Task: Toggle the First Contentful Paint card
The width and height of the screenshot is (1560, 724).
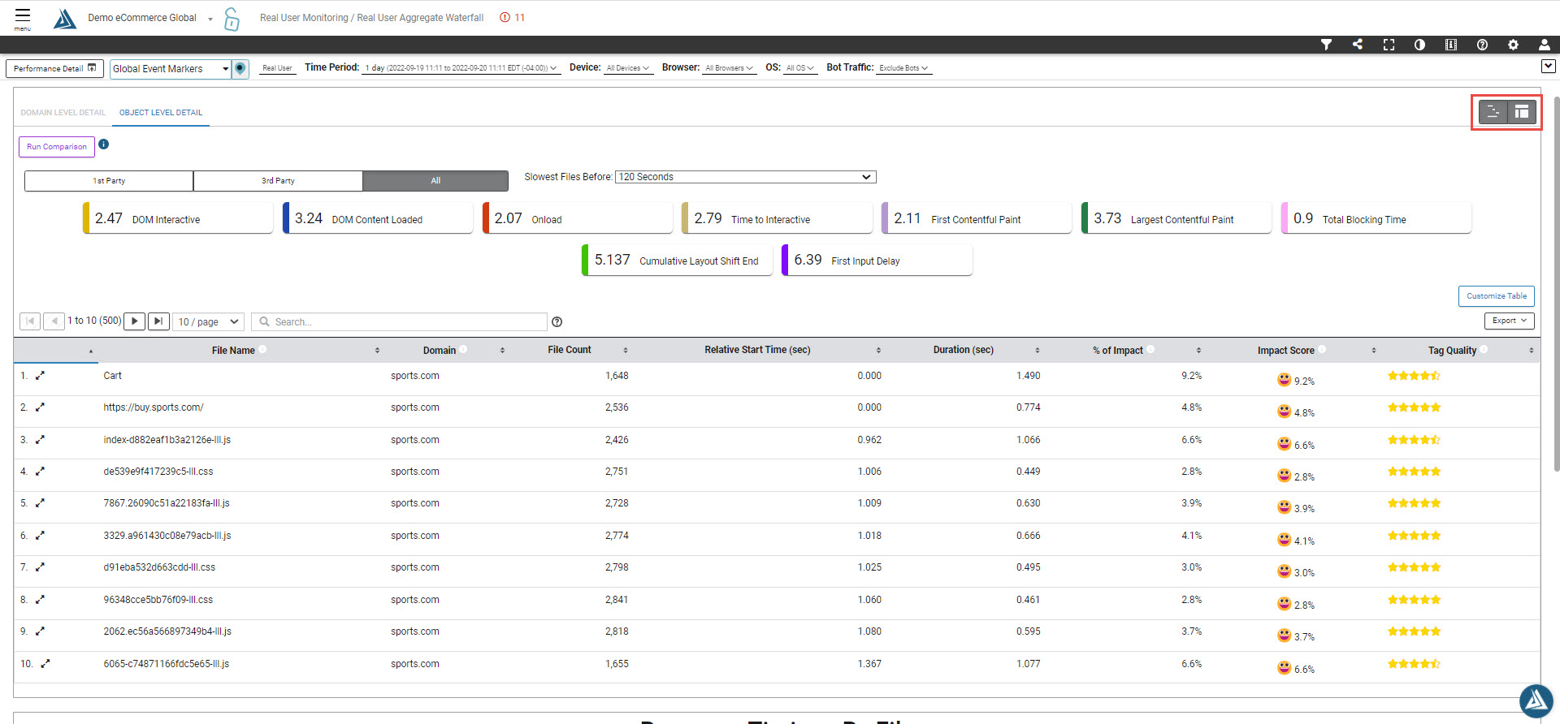Action: (977, 218)
